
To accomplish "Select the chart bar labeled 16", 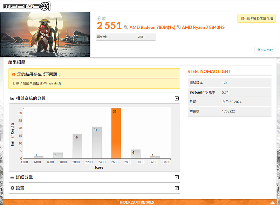I will click(x=77, y=146).
